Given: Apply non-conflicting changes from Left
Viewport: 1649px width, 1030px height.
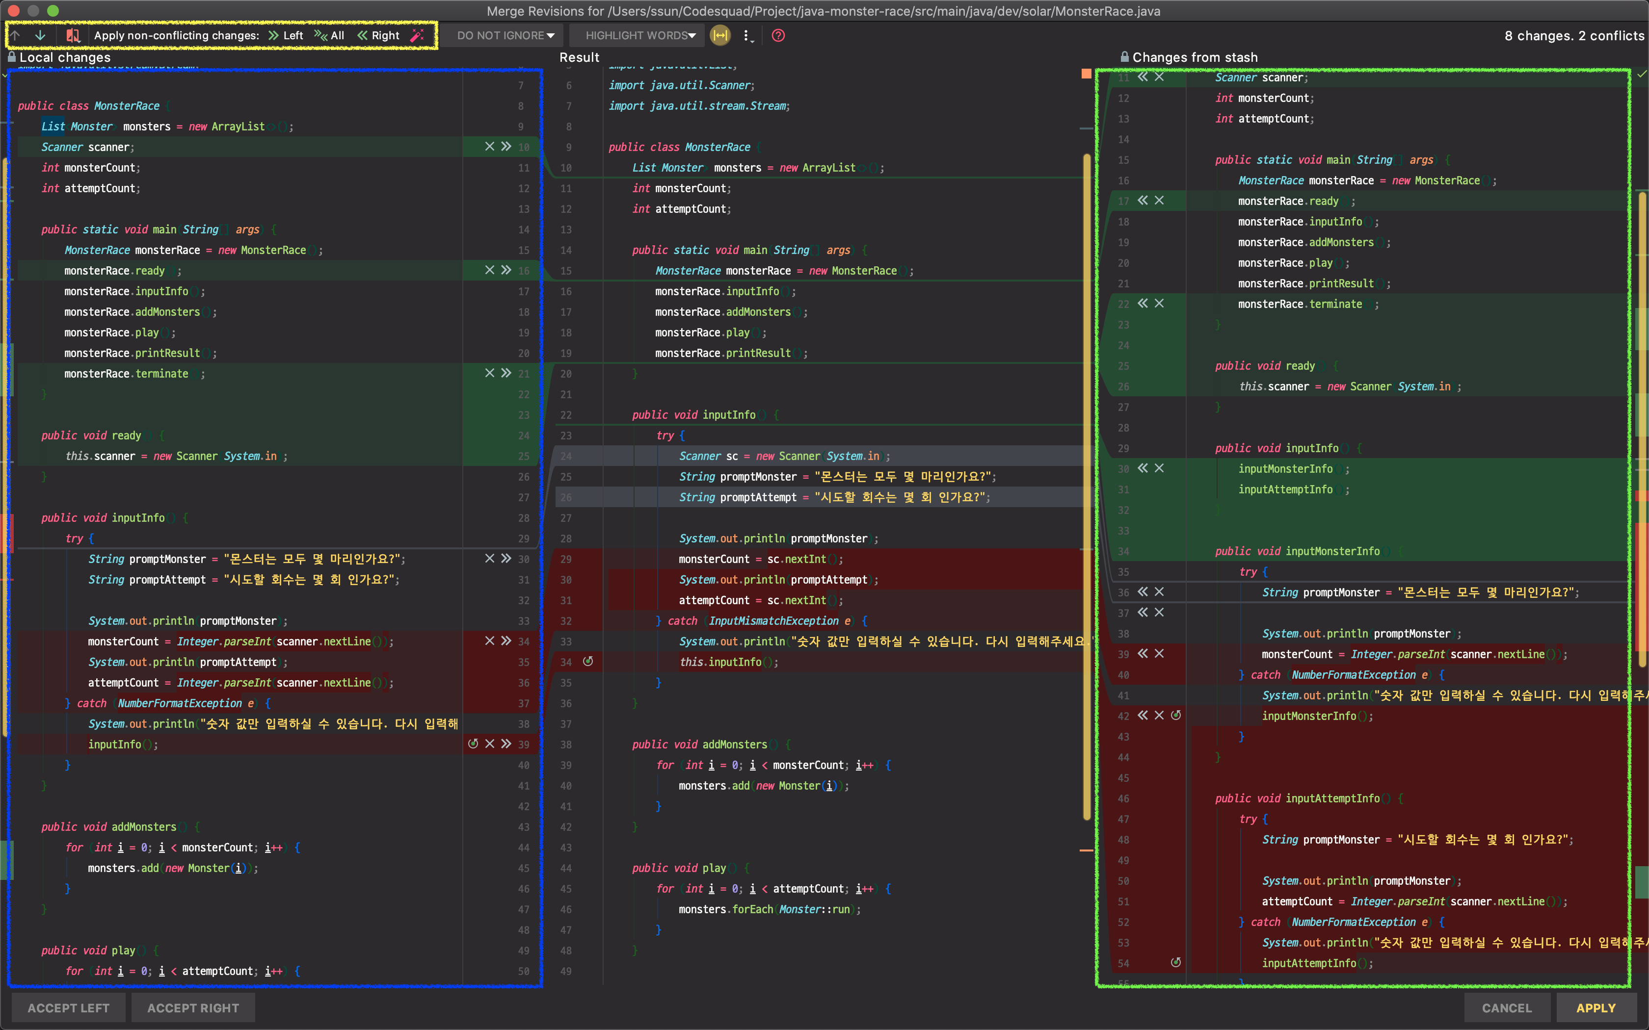Looking at the screenshot, I should pos(286,35).
